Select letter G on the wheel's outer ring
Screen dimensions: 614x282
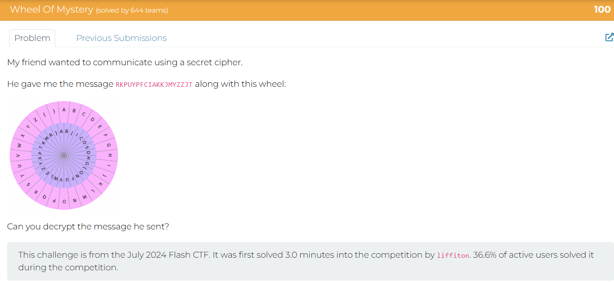[108, 145]
